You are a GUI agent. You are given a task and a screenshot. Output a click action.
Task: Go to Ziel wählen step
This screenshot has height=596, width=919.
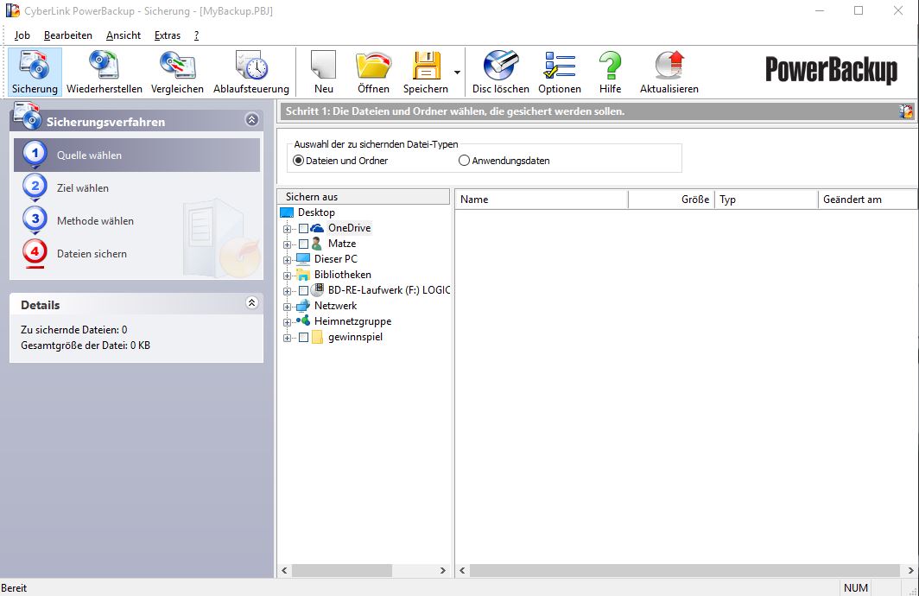pos(83,188)
